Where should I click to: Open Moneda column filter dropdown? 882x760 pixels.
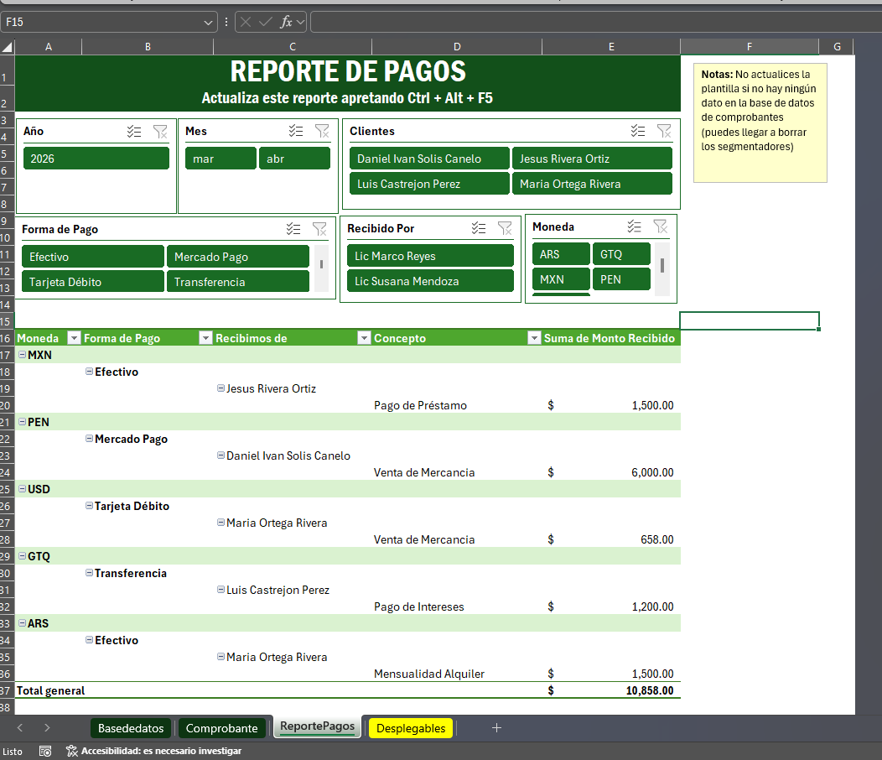[74, 338]
